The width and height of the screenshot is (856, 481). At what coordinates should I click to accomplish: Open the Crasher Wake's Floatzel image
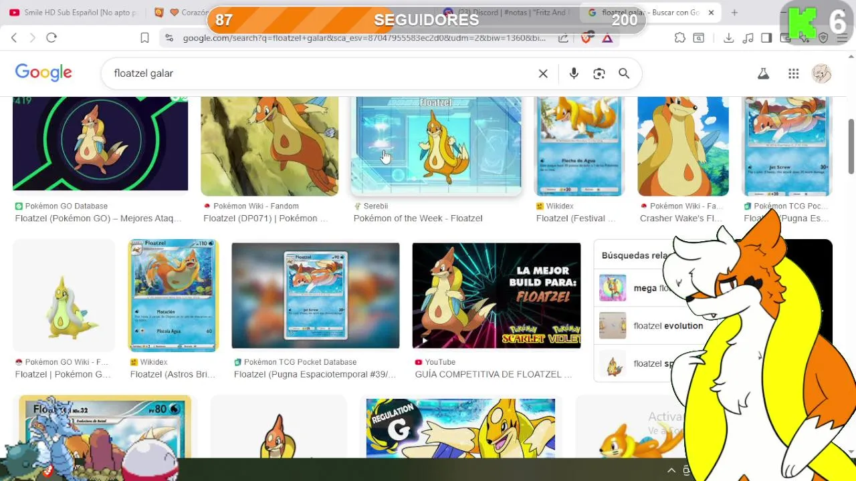(683, 146)
